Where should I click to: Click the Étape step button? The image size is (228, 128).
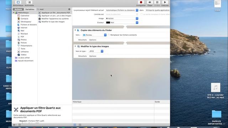[150, 3]
